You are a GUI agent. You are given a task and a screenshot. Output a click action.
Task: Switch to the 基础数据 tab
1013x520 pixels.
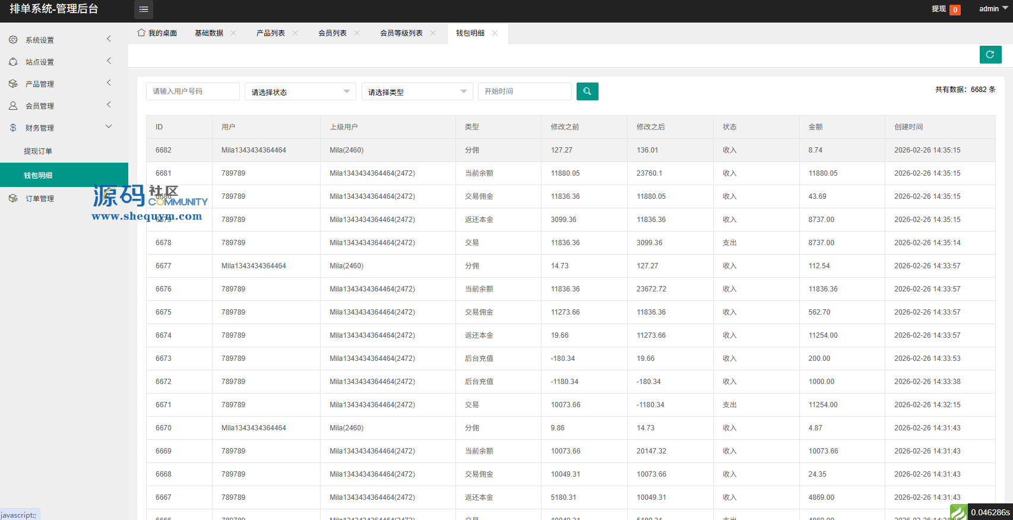209,33
